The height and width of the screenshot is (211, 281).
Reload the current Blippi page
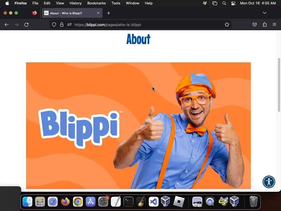[x=26, y=24]
